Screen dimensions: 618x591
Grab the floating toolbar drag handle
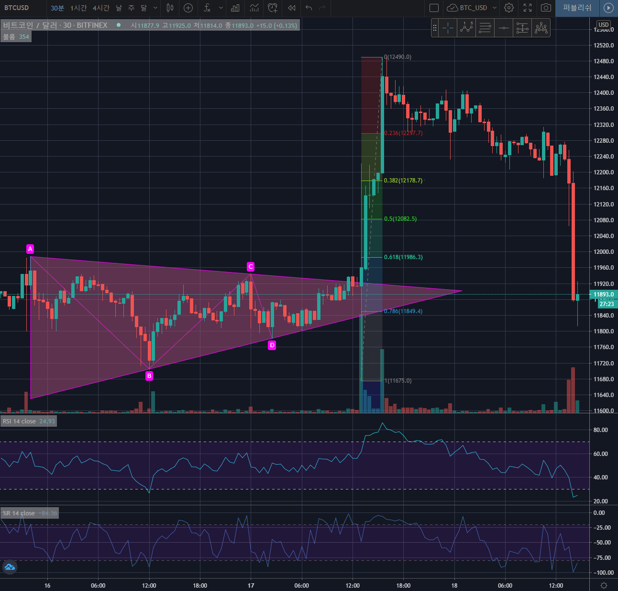click(435, 28)
